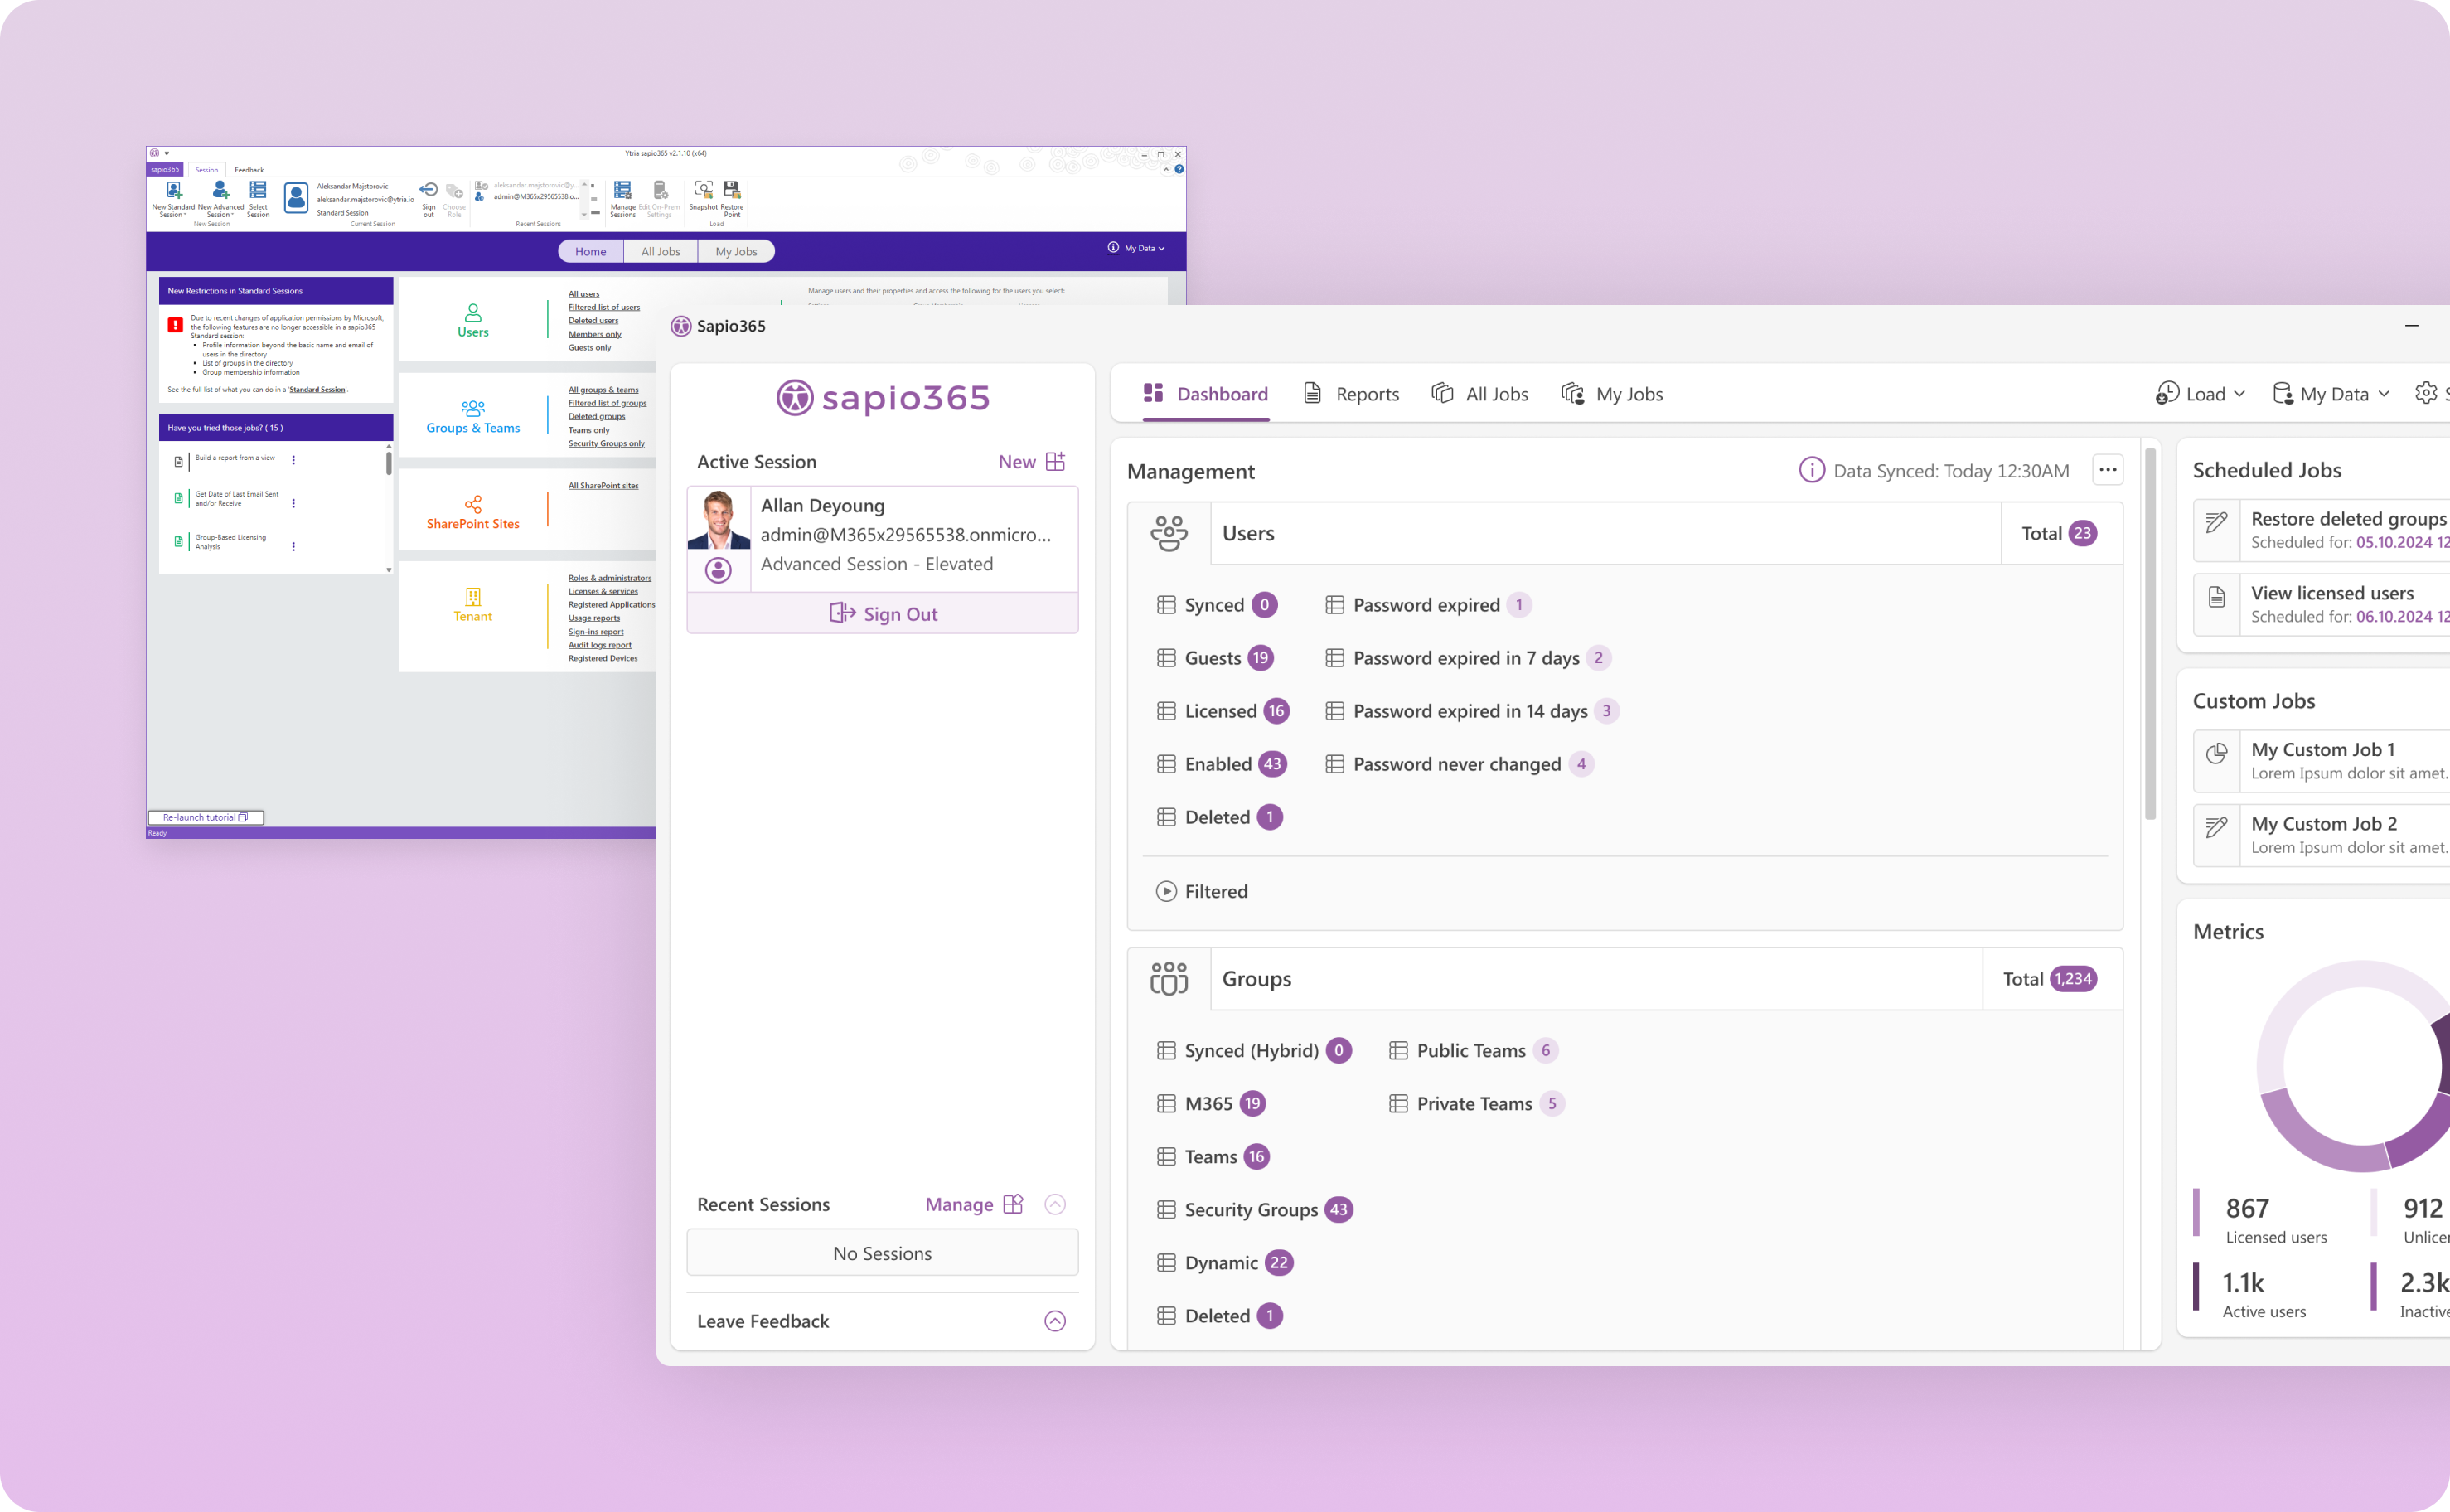
Task: Click the Snapshot icon in the ribbon
Action: tap(703, 191)
